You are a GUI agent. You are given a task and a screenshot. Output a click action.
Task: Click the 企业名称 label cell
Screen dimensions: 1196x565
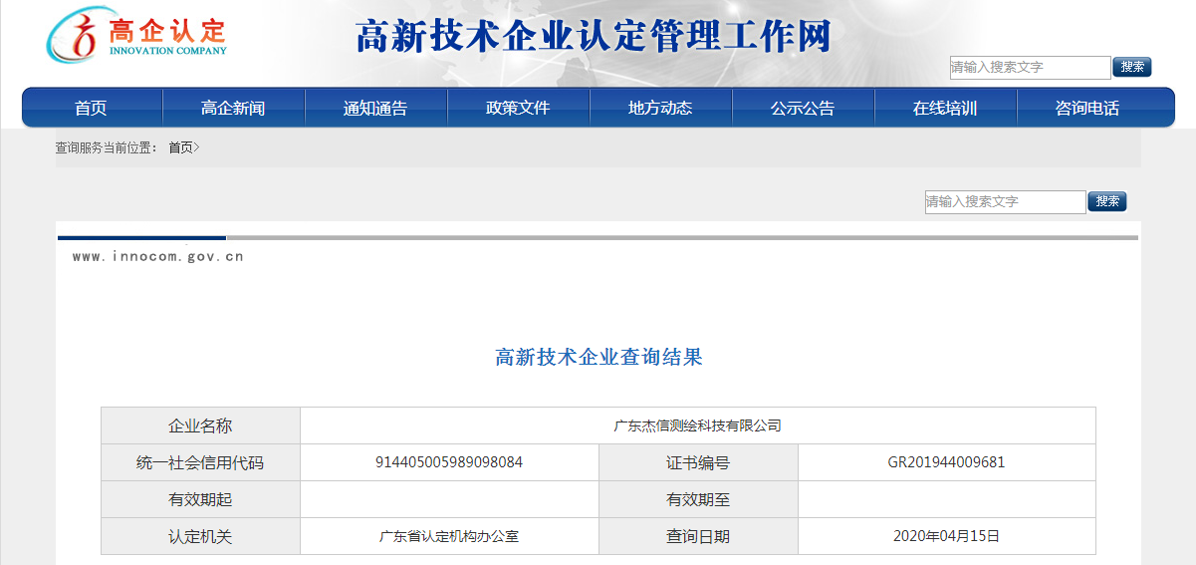pos(200,425)
